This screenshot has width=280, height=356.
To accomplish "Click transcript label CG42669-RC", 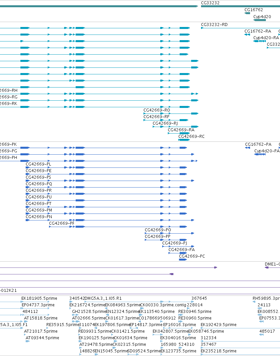I will click(x=191, y=137).
